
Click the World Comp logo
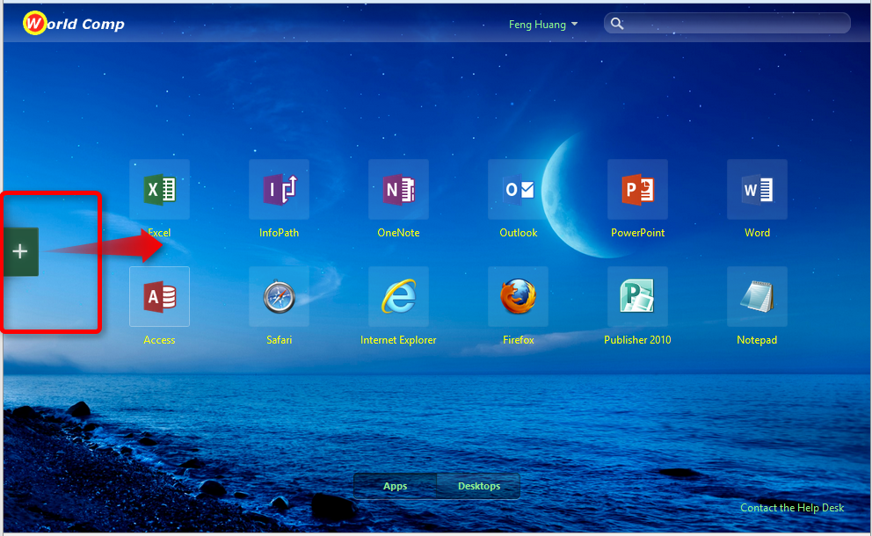click(x=74, y=24)
